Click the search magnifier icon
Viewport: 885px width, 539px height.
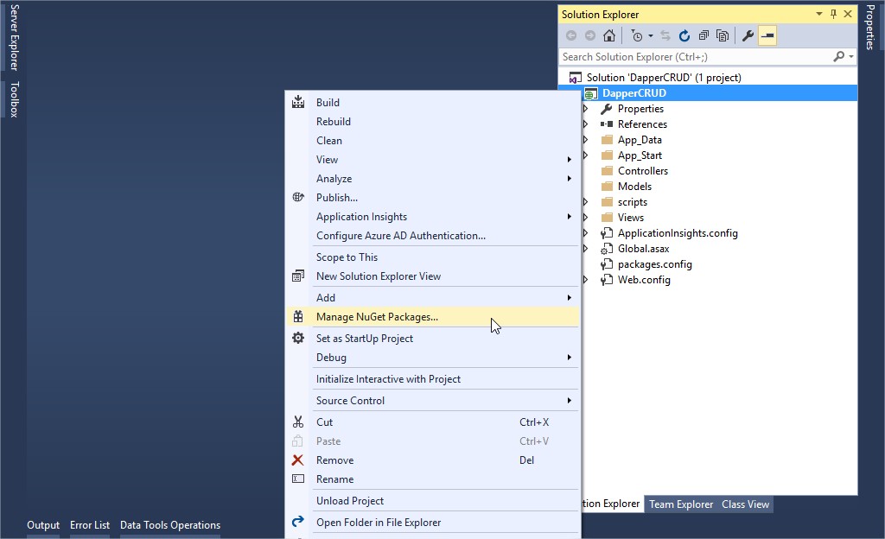coord(838,56)
